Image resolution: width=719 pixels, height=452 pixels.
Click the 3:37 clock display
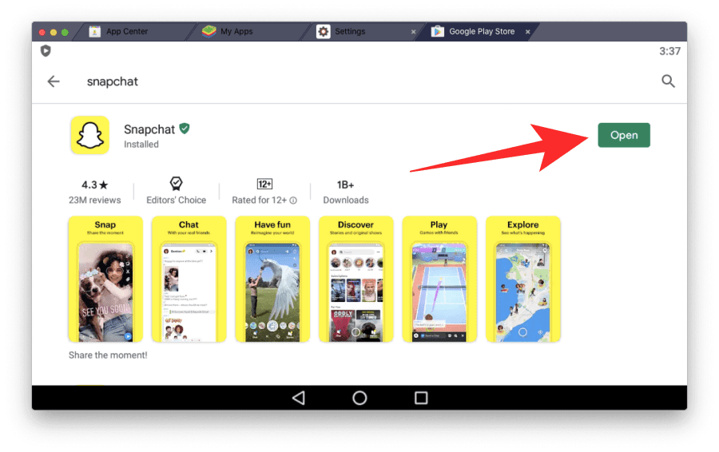pyautogui.click(x=670, y=51)
